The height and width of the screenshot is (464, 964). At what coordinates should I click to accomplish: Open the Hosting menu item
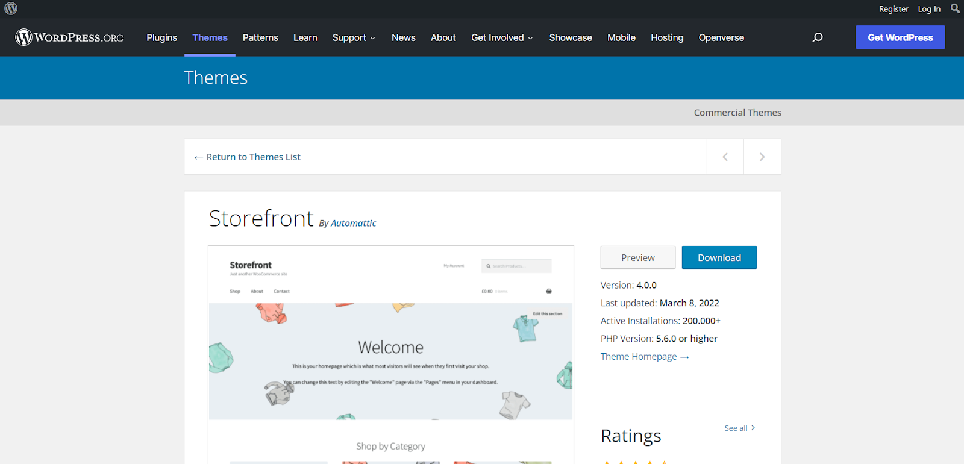(667, 37)
